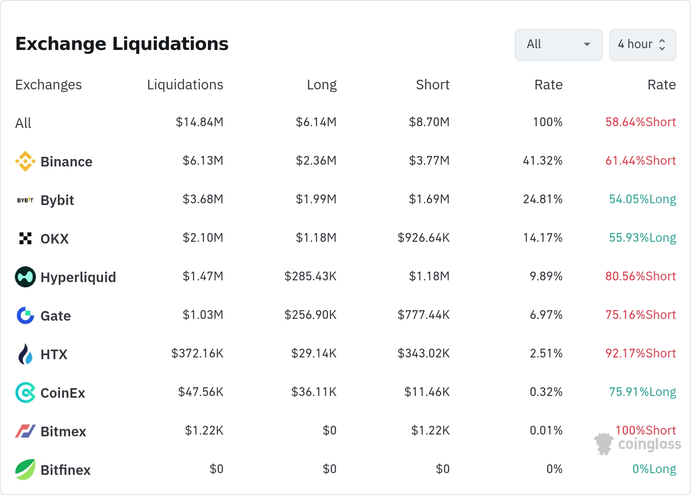
Task: Open the Binance exchange name link
Action: point(66,162)
